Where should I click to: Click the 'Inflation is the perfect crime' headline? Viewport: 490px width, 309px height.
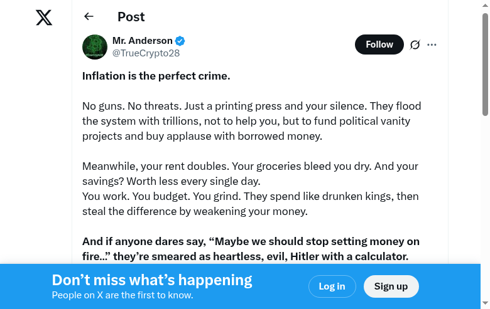pyautogui.click(x=156, y=76)
